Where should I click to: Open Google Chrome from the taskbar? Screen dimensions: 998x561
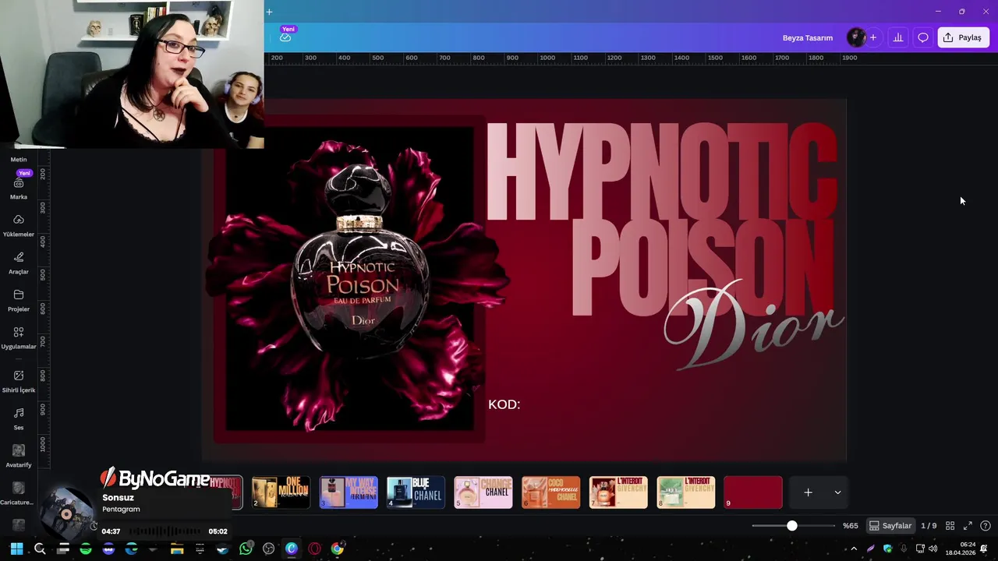pos(337,549)
